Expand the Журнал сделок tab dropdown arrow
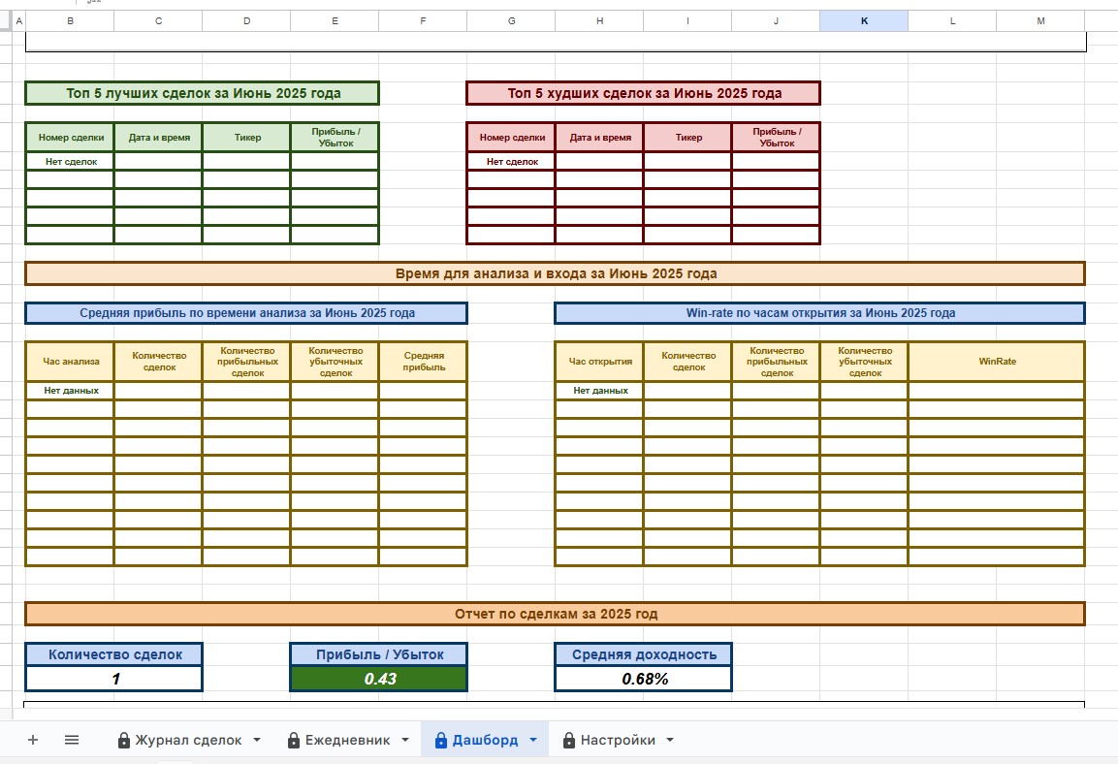This screenshot has width=1118, height=764. click(x=257, y=741)
